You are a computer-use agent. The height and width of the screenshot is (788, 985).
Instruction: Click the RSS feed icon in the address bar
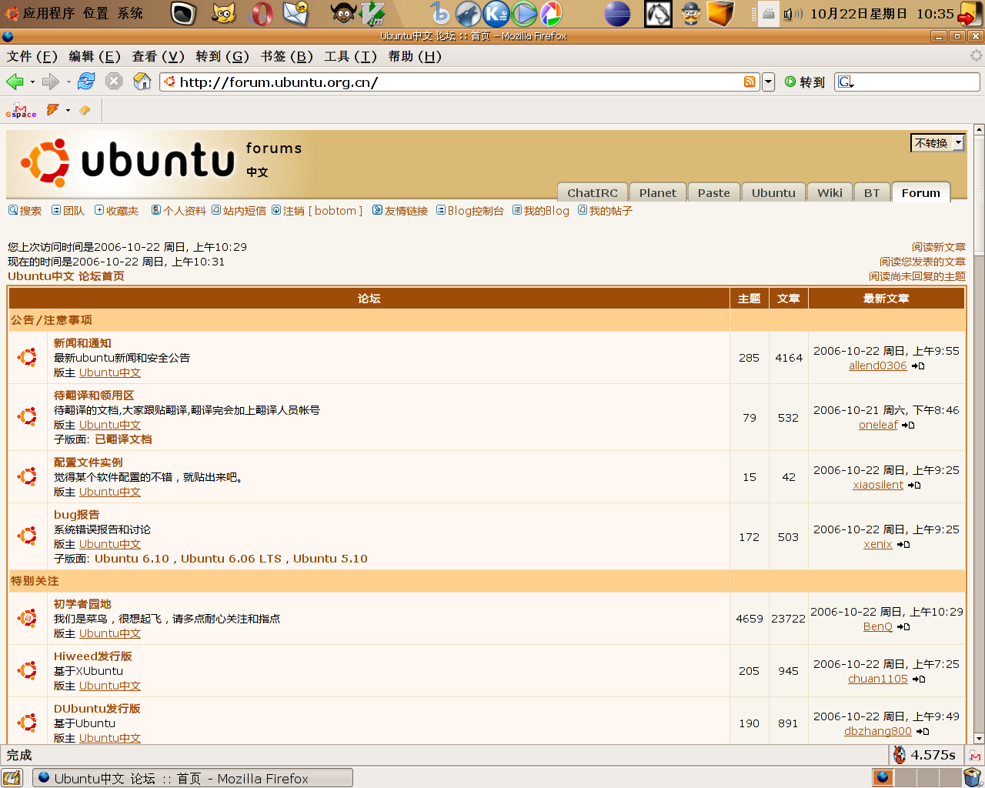click(750, 82)
